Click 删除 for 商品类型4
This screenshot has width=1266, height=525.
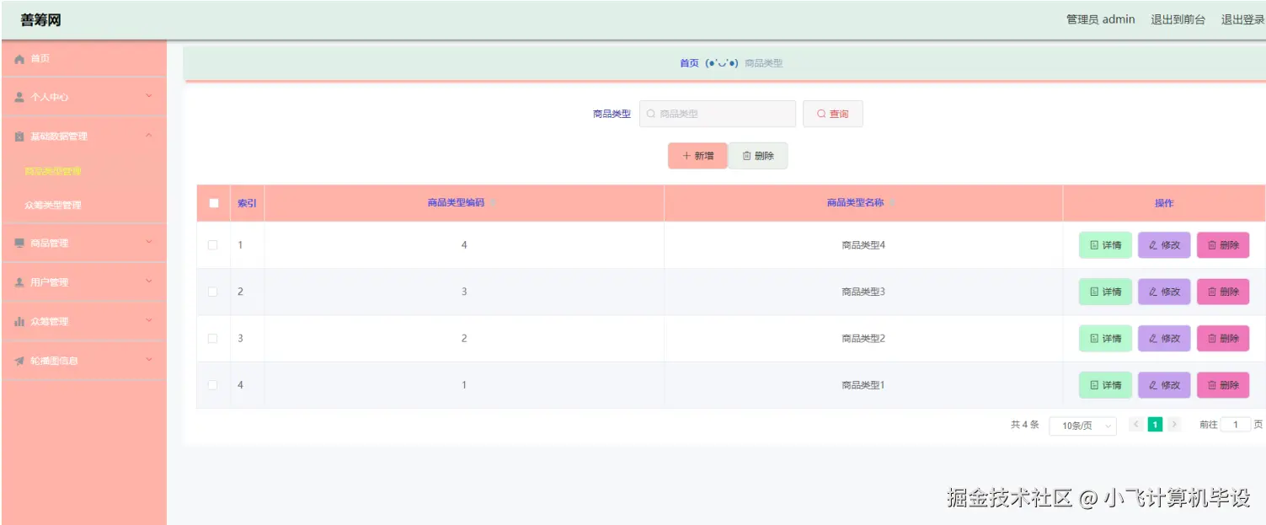click(1223, 245)
